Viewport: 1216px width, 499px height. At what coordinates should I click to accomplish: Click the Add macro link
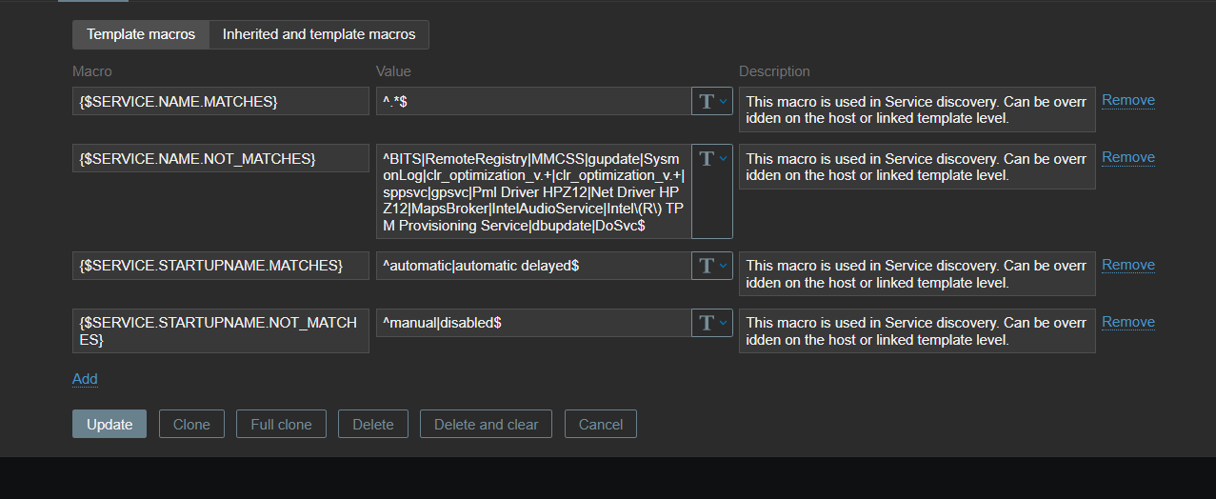(x=85, y=379)
